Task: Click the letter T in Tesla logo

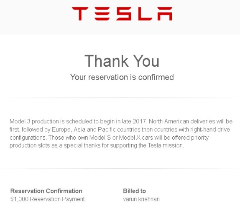Action: 80,14
